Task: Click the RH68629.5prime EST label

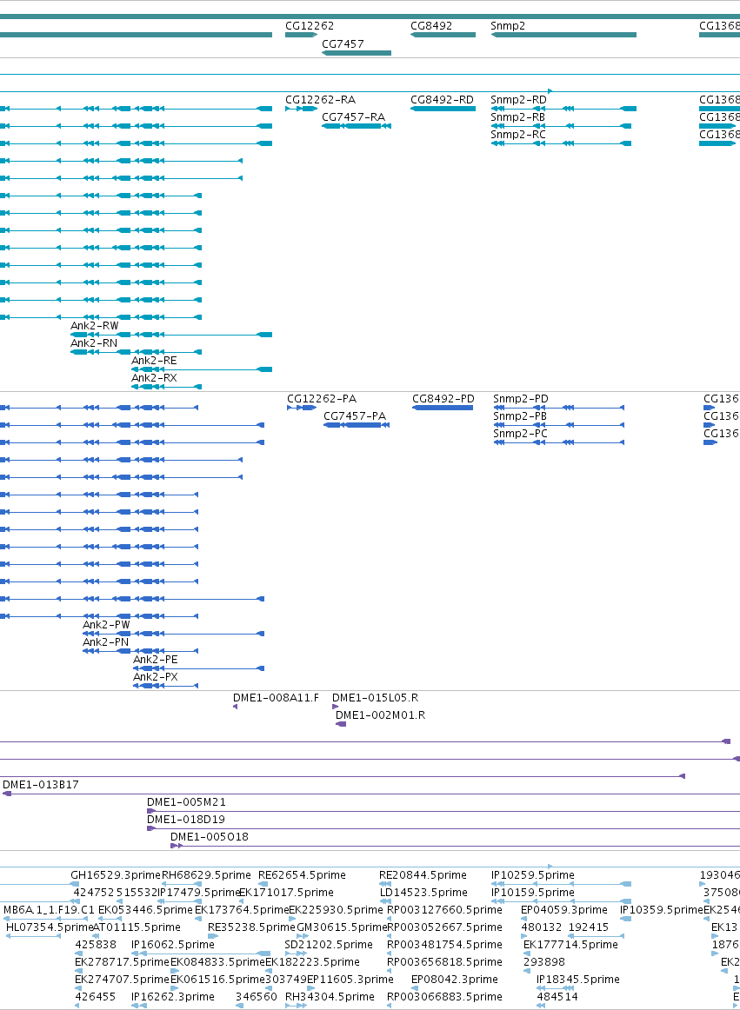Action: click(205, 875)
